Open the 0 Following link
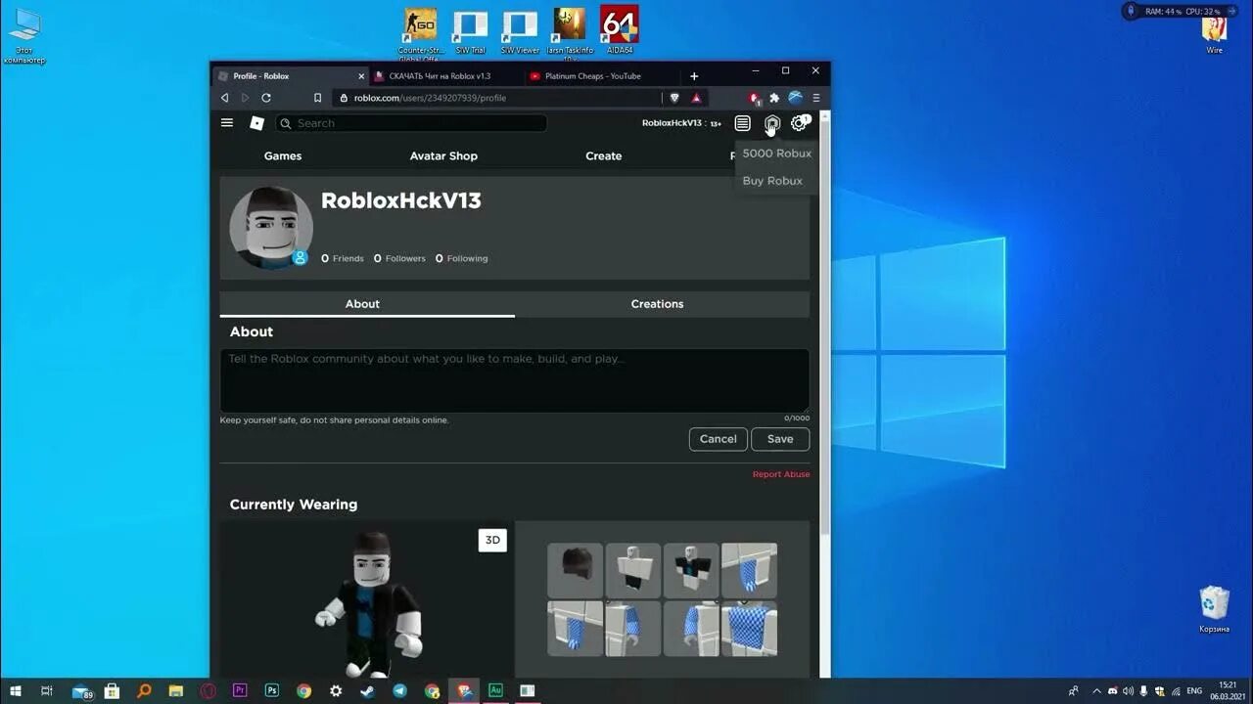Image resolution: width=1253 pixels, height=704 pixels. (x=461, y=258)
